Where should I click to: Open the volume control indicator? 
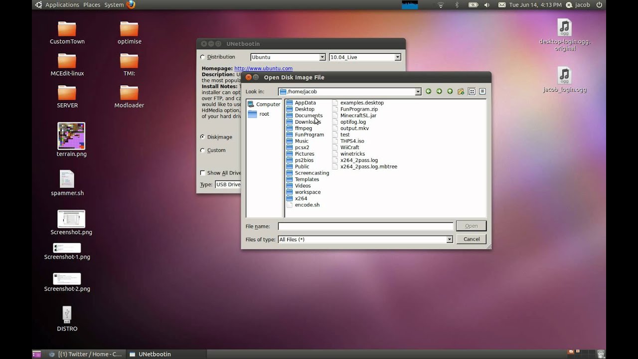coord(486,4)
